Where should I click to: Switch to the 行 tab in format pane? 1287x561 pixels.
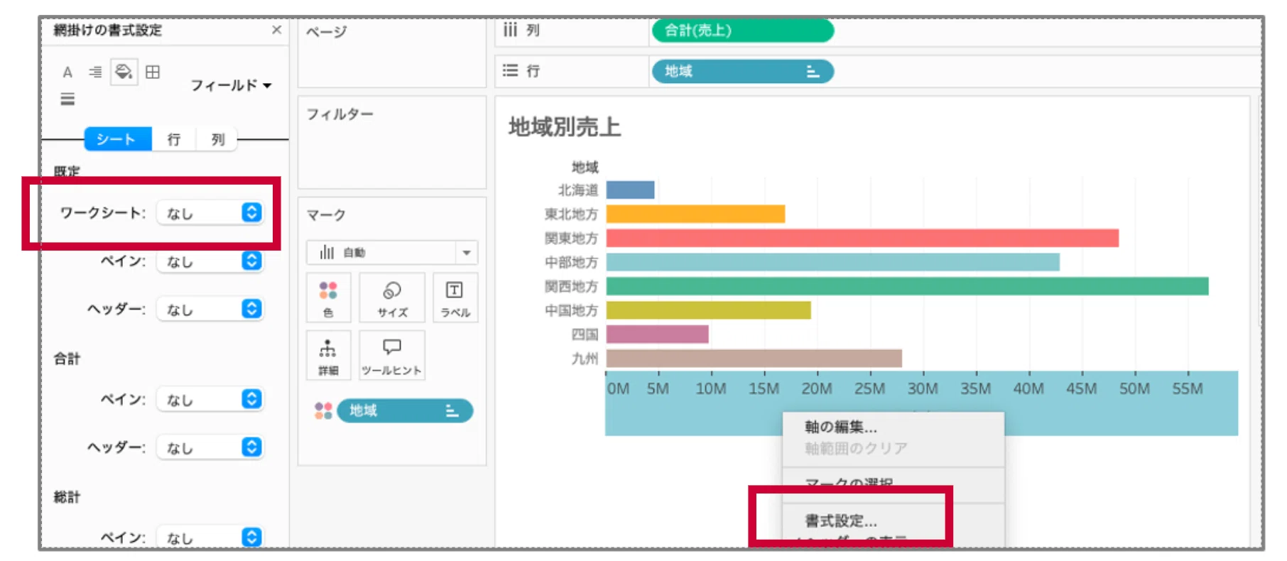173,139
